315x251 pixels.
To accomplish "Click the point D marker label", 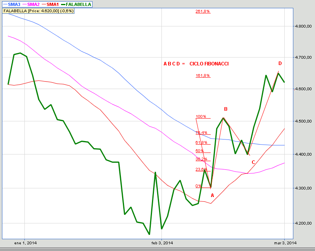I will pyautogui.click(x=280, y=63).
